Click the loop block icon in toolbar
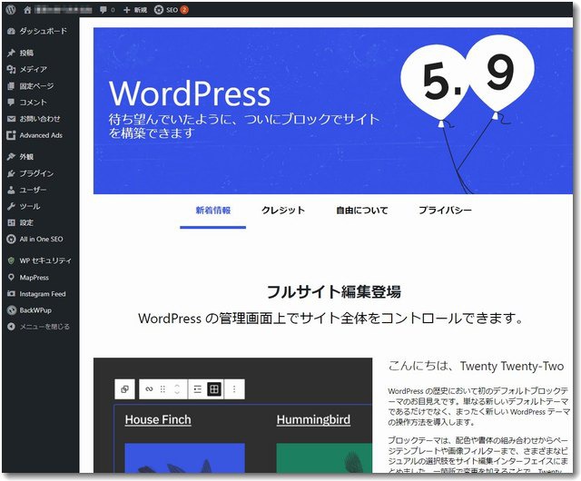Viewport: 581px width, 481px height. [x=149, y=389]
